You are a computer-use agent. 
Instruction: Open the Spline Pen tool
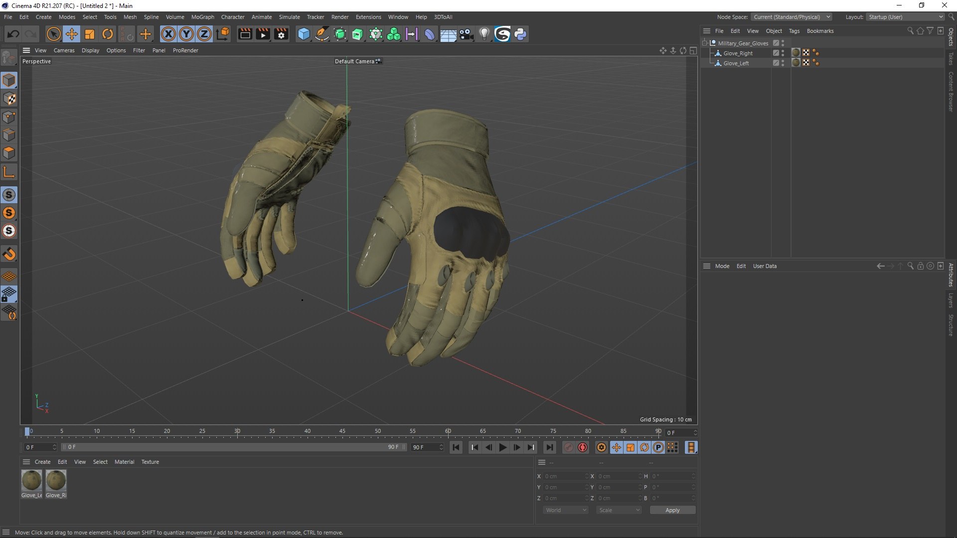pyautogui.click(x=322, y=34)
